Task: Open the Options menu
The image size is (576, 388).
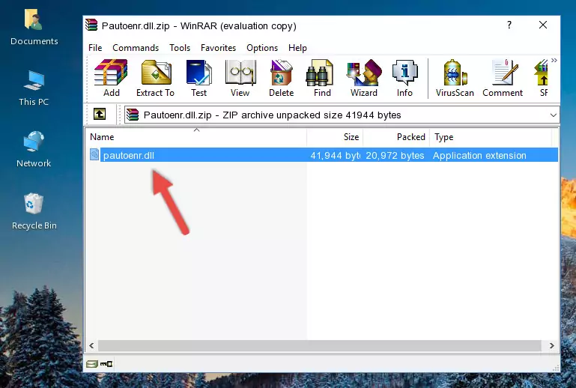Action: (x=262, y=48)
